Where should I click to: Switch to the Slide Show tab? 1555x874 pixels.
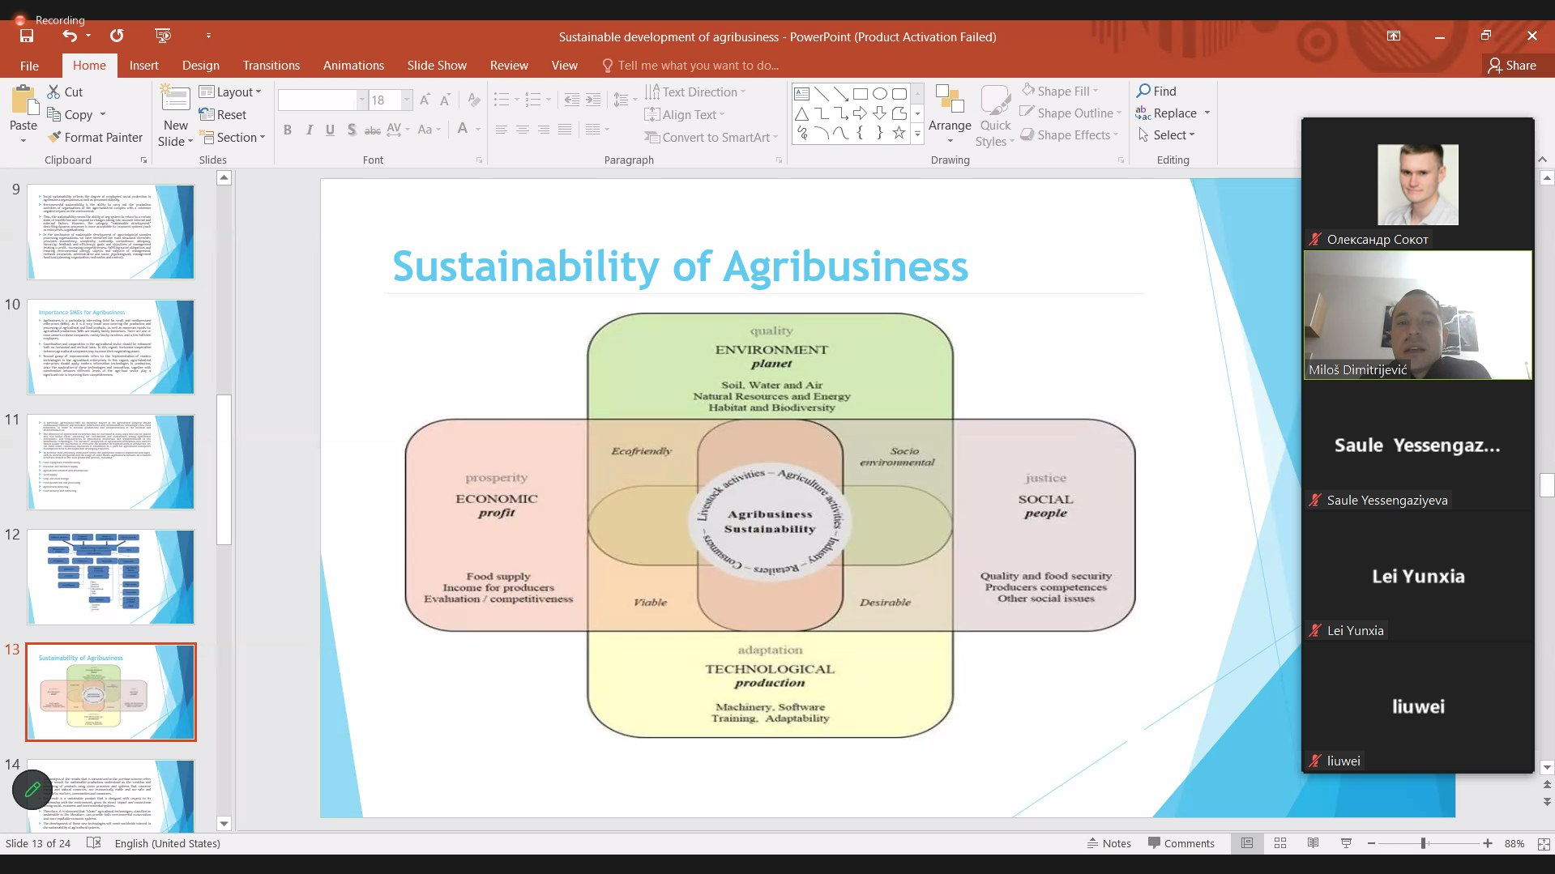tap(437, 66)
